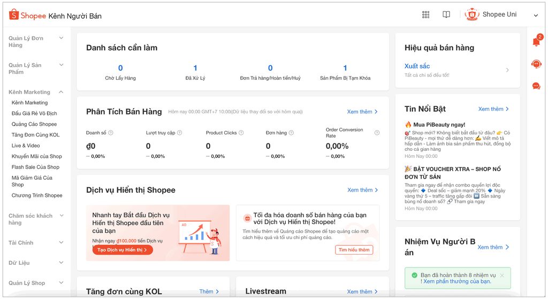Open Hiệu quả bán hàng details arrow
This screenshot has width=548, height=299.
[x=507, y=70]
